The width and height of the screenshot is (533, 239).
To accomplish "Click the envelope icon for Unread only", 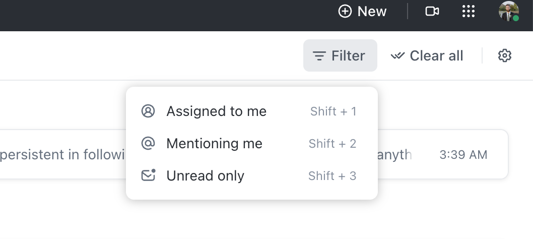I will click(148, 175).
